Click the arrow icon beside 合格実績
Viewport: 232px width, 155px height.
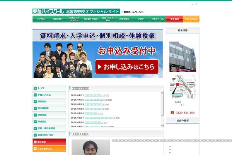35,115
